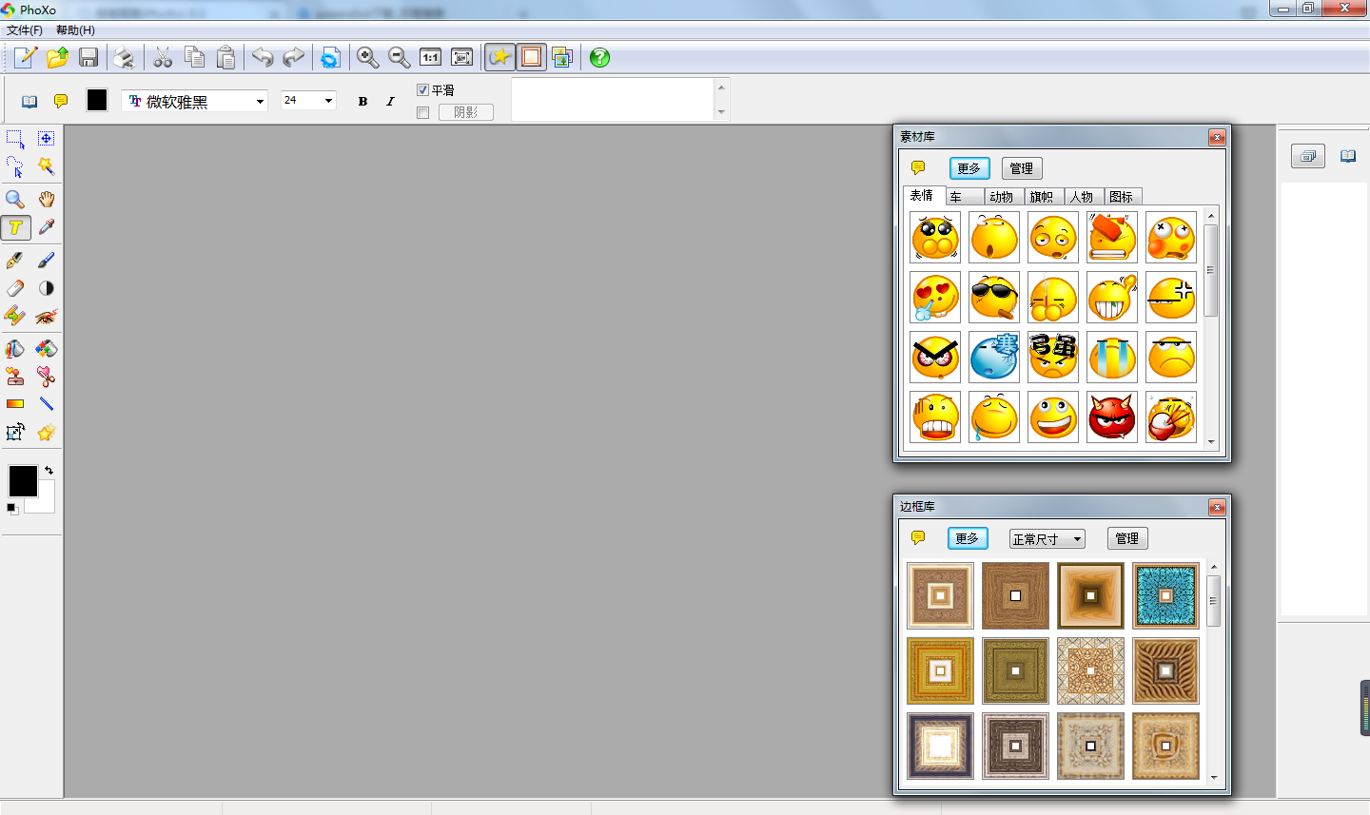
Task: Open a file using the folder icon
Action: (57, 58)
